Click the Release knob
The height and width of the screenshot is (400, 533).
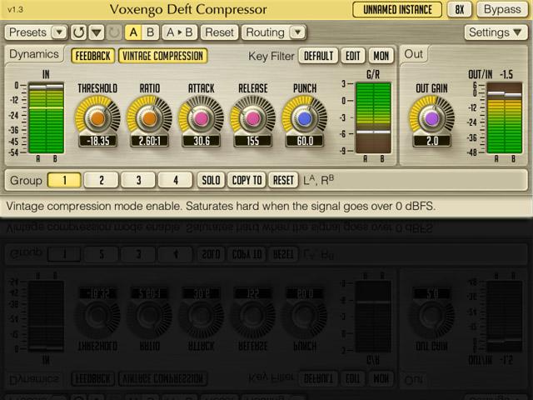253,118
